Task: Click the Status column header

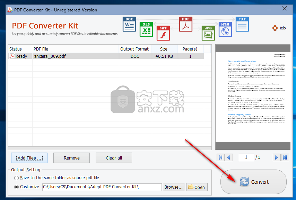Action: (20, 49)
